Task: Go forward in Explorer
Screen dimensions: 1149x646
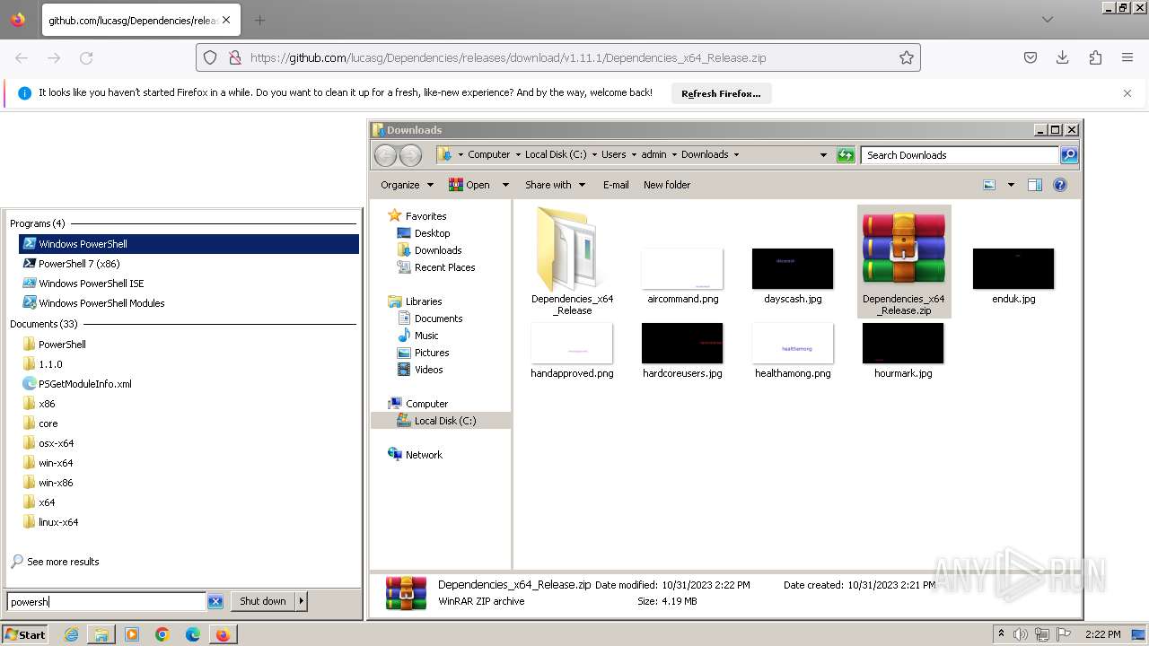Action: [410, 155]
